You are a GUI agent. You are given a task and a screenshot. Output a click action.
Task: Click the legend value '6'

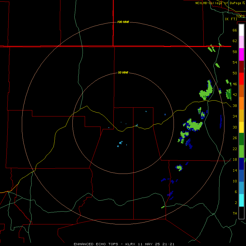tap(236, 192)
